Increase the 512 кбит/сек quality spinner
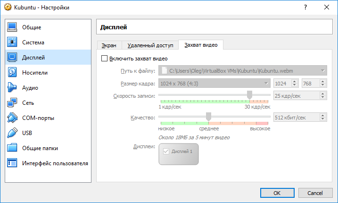The width and height of the screenshot is (338, 203). point(323,115)
